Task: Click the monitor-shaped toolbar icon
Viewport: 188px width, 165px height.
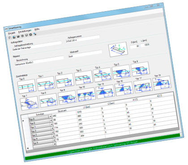Action: coord(26,35)
